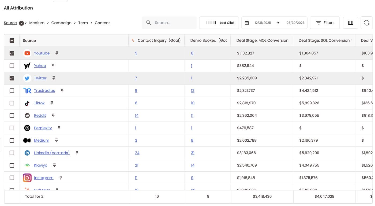
Task: Open the Klaviyo source link
Action: [x=41, y=165]
